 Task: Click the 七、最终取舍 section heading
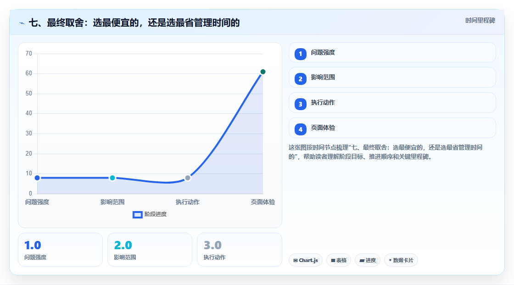tap(134, 22)
